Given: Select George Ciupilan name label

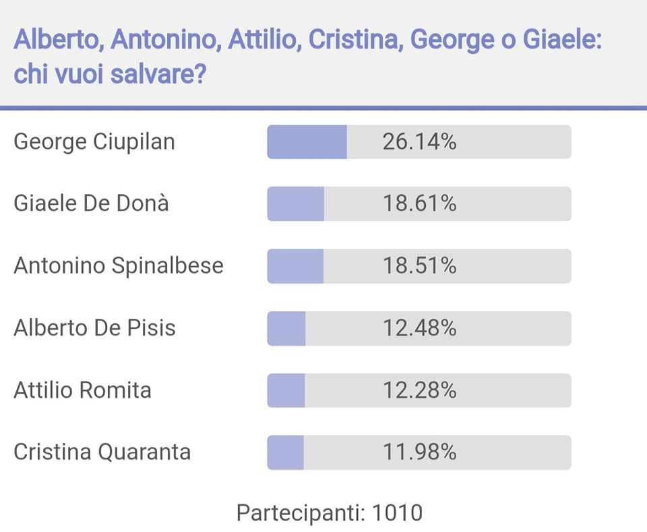Looking at the screenshot, I should [x=94, y=142].
